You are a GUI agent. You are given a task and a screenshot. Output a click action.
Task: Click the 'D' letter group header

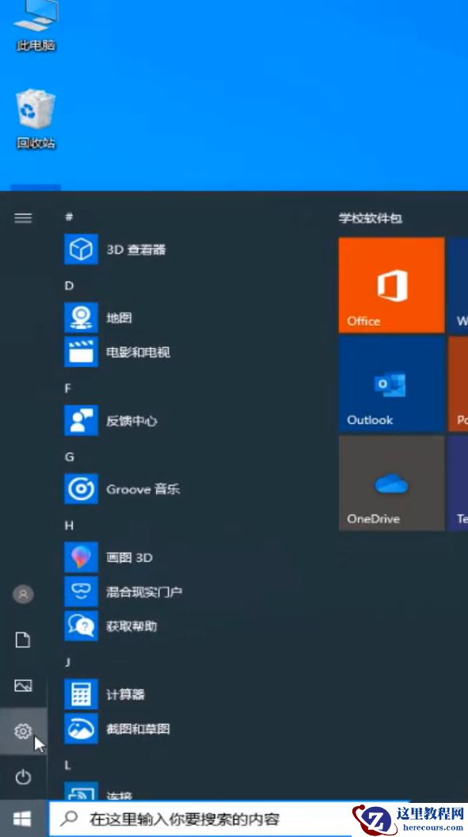tap(69, 285)
